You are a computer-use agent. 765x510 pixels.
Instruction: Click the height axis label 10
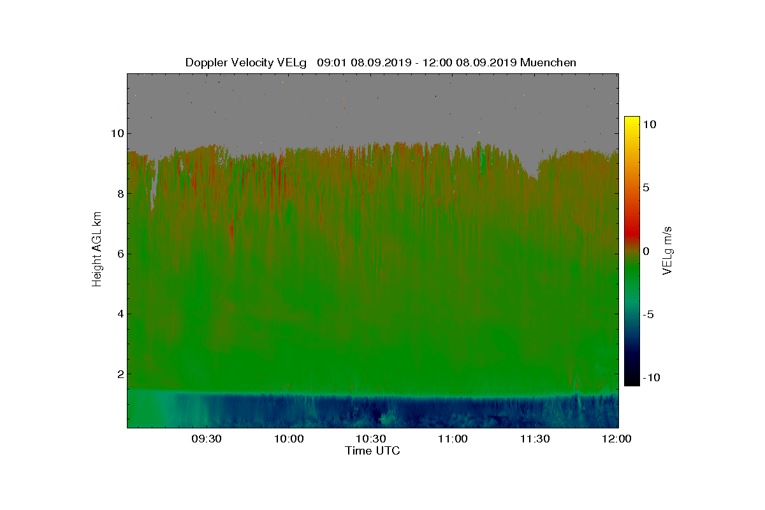tap(116, 133)
